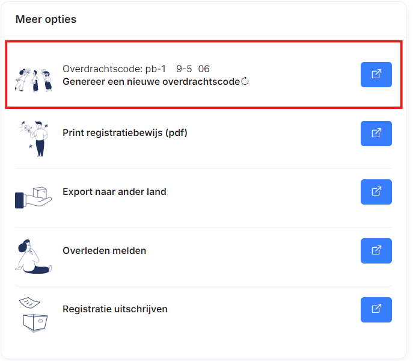
Task: Open the Registratie uitschrijven external link button
Action: coord(376,310)
